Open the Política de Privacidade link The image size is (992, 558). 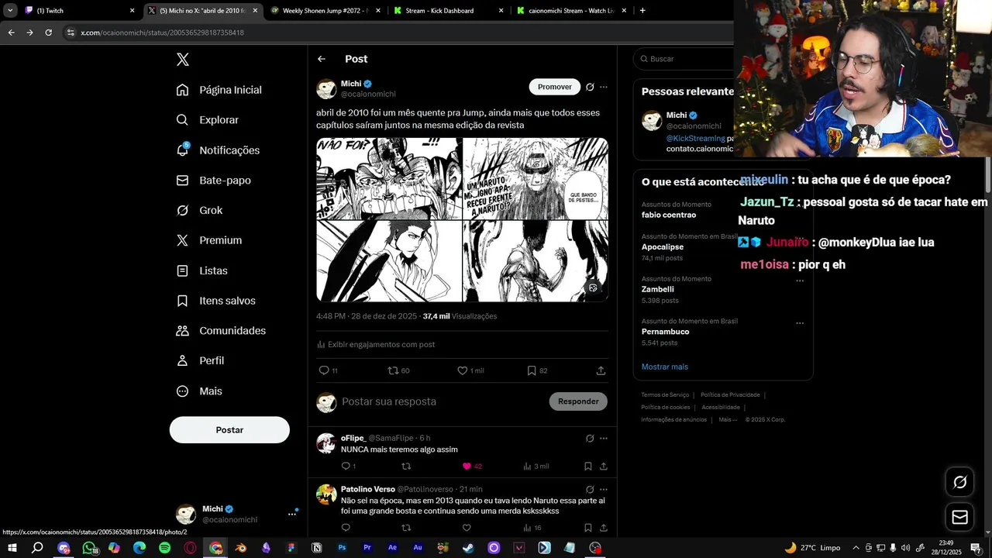[730, 395]
